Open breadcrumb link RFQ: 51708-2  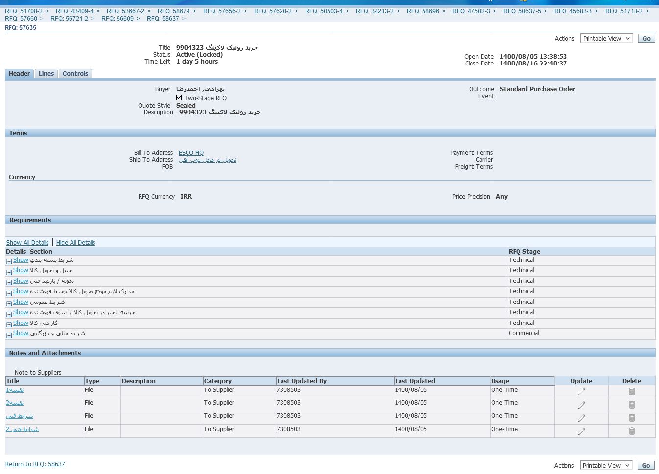[x=24, y=11]
